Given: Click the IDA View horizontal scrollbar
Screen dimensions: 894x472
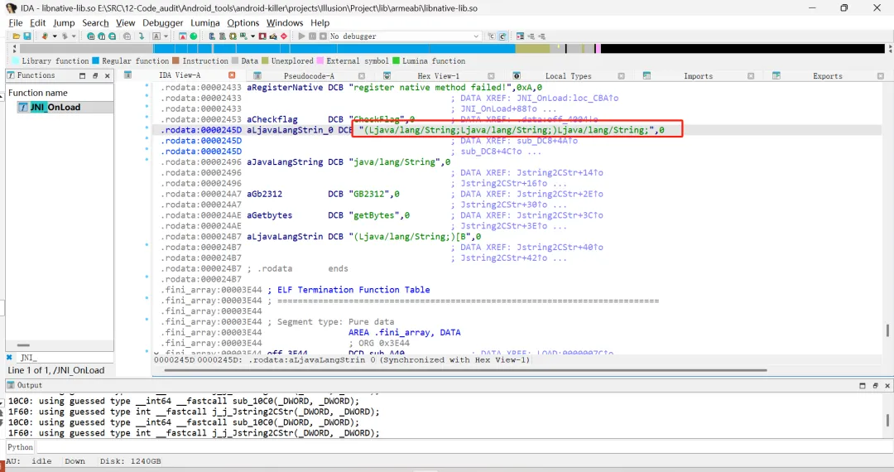Looking at the screenshot, I should tap(465, 370).
